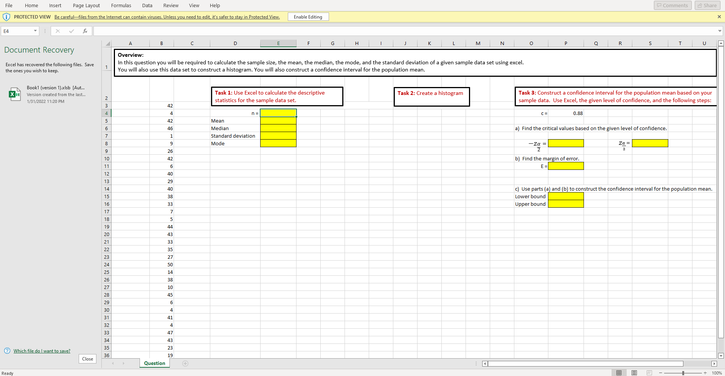
Task: Click the Insert Function (fx) icon
Action: point(85,31)
